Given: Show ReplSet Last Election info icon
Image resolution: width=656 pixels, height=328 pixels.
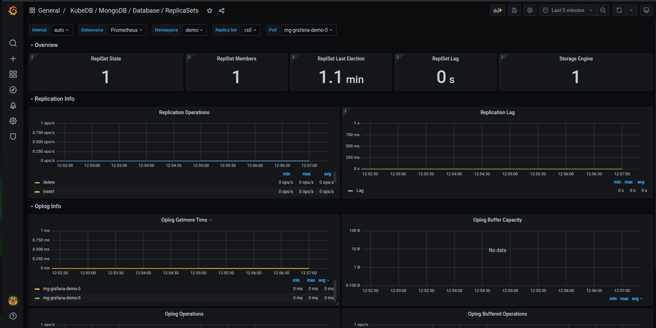Looking at the screenshot, I should pyautogui.click(x=293, y=57).
